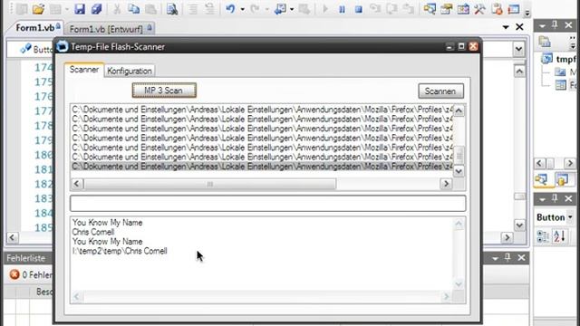Click the Scannen button
The image size is (580, 326).
[x=440, y=91]
